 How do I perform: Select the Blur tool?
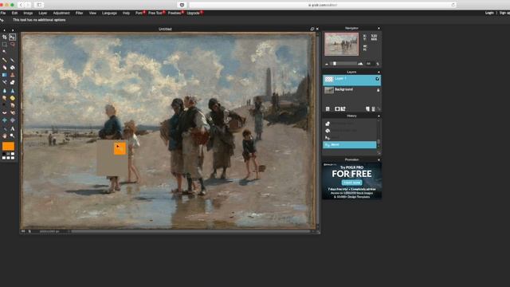(4, 91)
